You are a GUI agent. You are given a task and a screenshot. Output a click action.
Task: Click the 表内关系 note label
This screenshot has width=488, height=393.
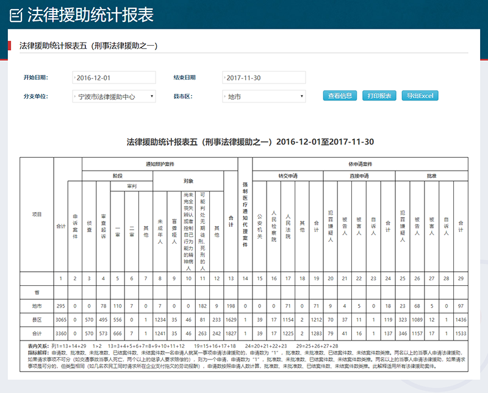click(38, 346)
